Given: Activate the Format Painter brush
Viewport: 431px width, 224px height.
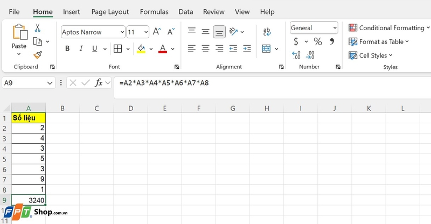Looking at the screenshot, I should (38, 55).
